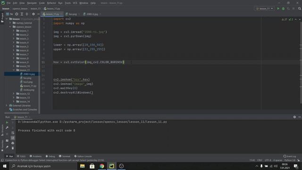Rerun the program in Run panel
This screenshot has width=302, height=170.
point(7,122)
